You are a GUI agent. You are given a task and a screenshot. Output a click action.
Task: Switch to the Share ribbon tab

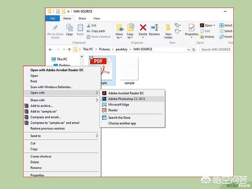point(82,19)
